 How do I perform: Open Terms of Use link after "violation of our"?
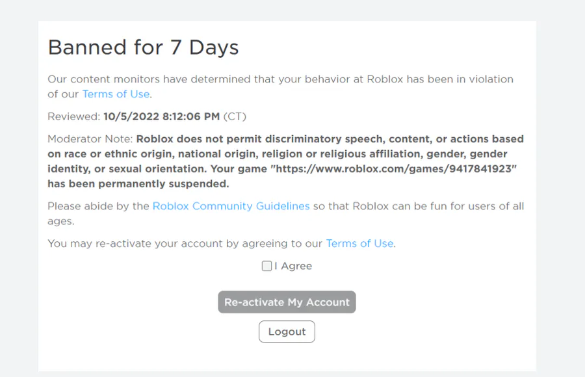coord(116,94)
